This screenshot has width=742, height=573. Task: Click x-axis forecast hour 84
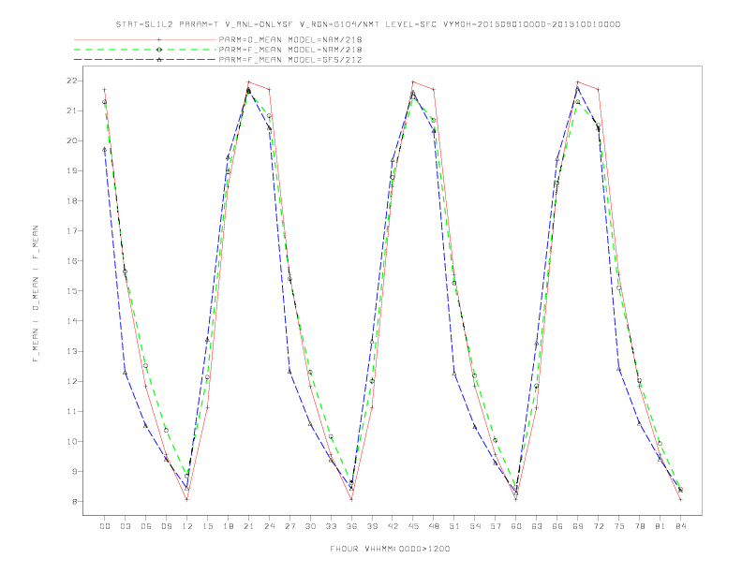click(681, 526)
